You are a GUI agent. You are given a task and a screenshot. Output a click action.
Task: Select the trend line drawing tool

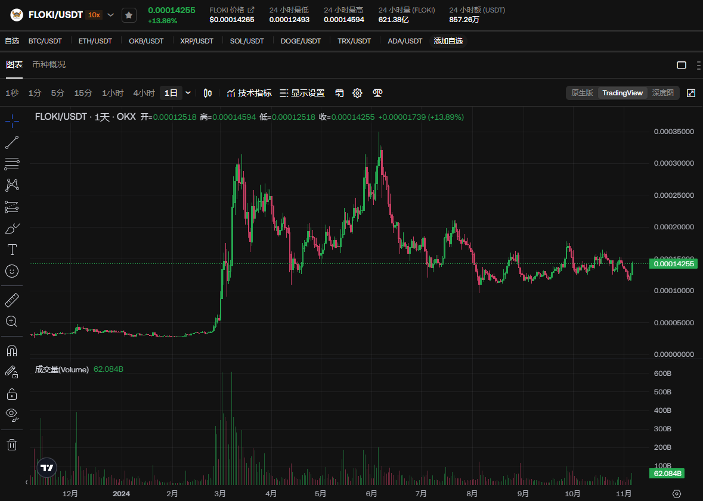click(x=12, y=142)
